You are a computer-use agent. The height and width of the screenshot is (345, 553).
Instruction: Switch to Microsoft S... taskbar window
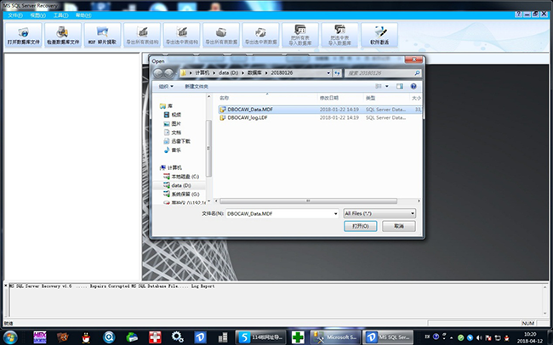pyautogui.click(x=336, y=337)
